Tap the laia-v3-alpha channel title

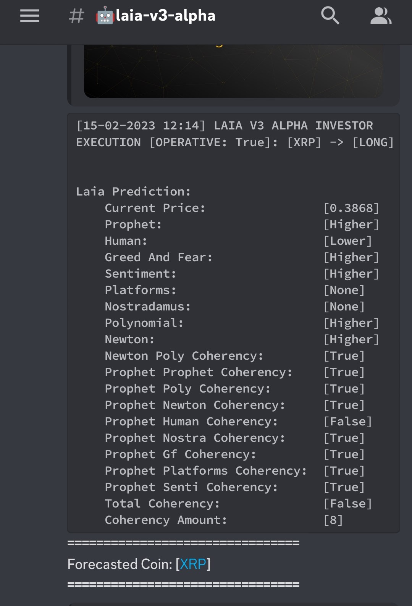coord(165,16)
